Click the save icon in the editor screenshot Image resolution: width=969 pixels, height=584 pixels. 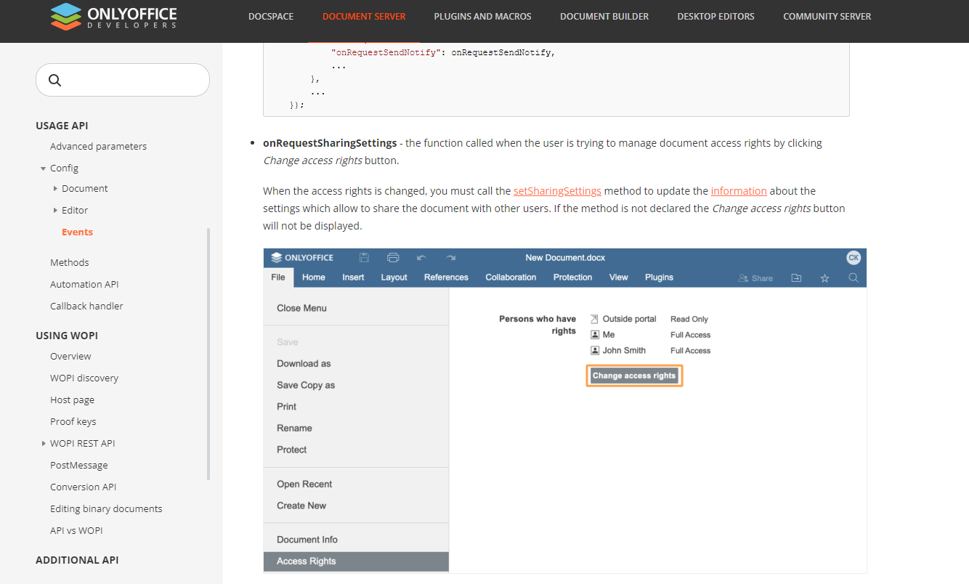coord(365,257)
